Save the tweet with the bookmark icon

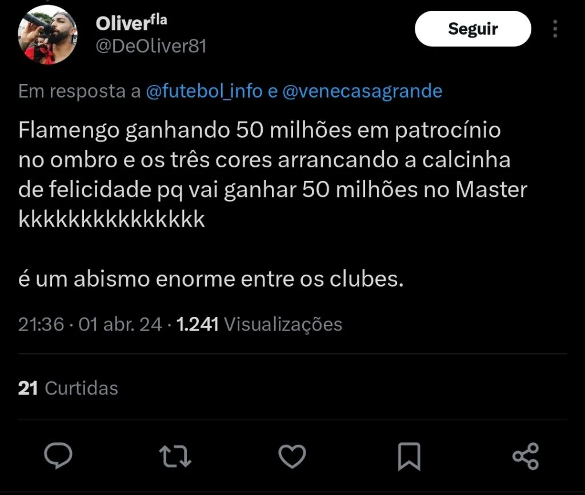click(409, 456)
